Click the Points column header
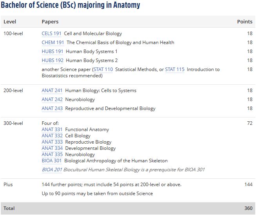The image size is (256, 215). 245,21
